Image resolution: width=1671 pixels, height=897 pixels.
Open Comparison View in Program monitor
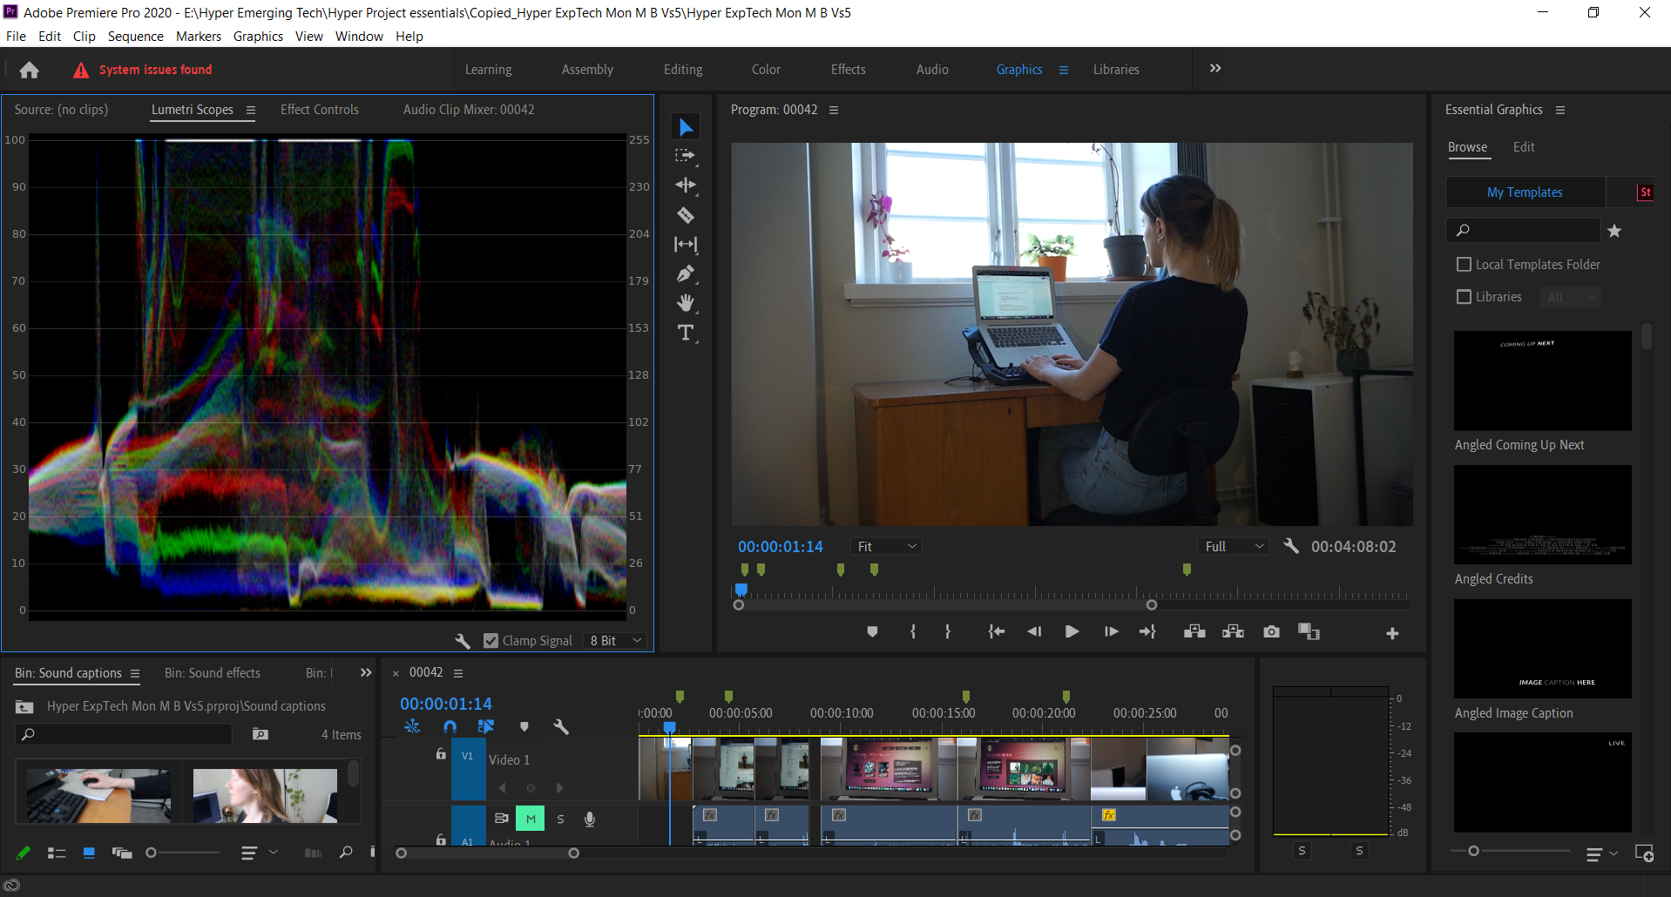(x=1309, y=632)
